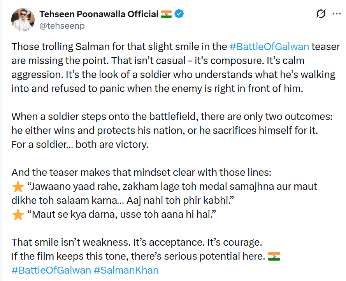Open the three-dot more options menu
Screen dimensions: 346x281
pos(336,14)
